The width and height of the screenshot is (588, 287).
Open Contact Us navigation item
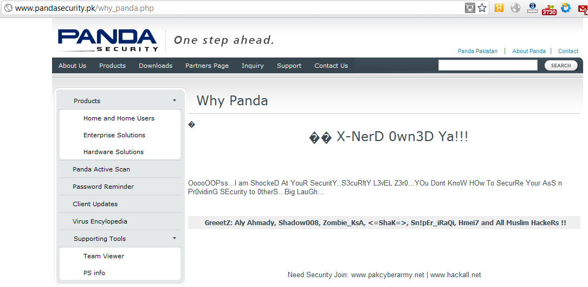[331, 66]
